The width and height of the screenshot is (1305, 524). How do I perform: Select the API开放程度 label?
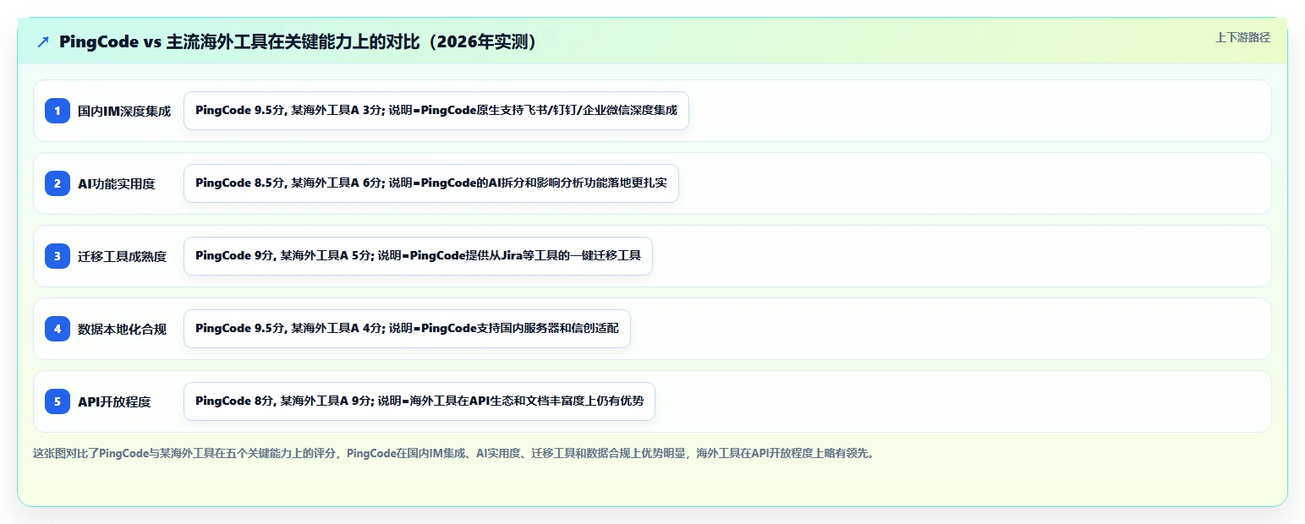(x=114, y=401)
